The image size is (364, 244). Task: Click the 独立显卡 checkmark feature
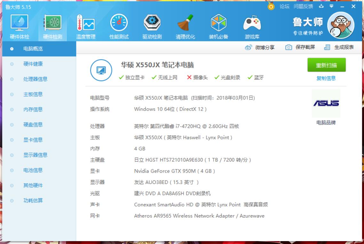132,77
